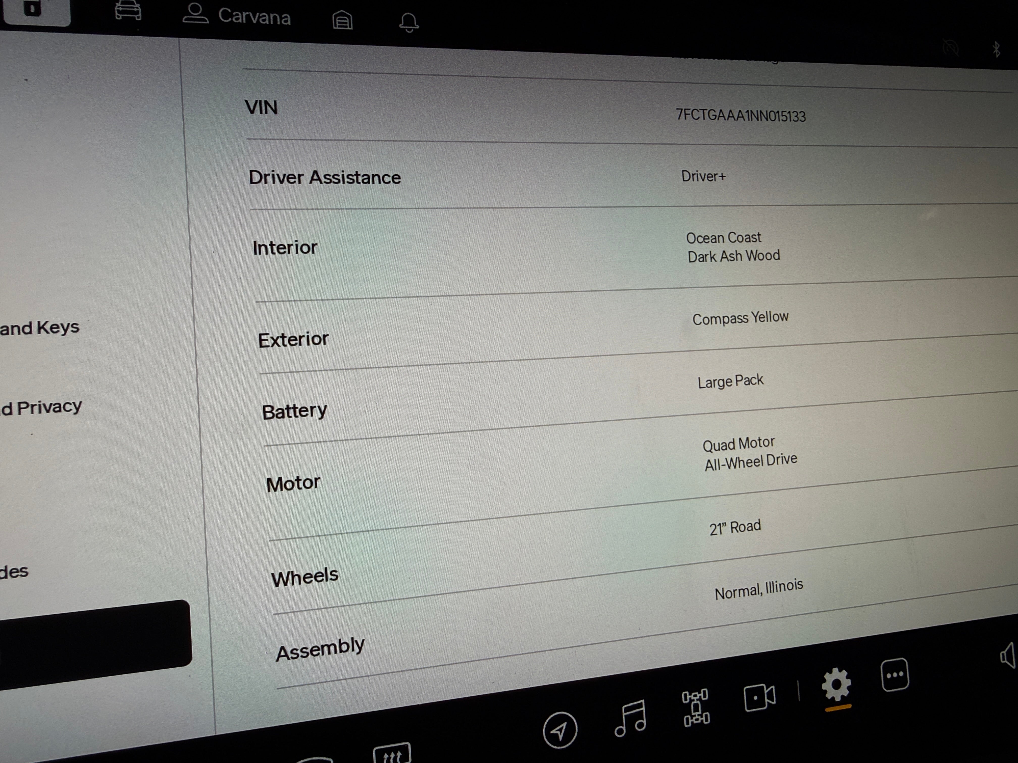The width and height of the screenshot is (1018, 763).
Task: Select the 'Compass Yellow' exterior value
Action: tap(741, 318)
